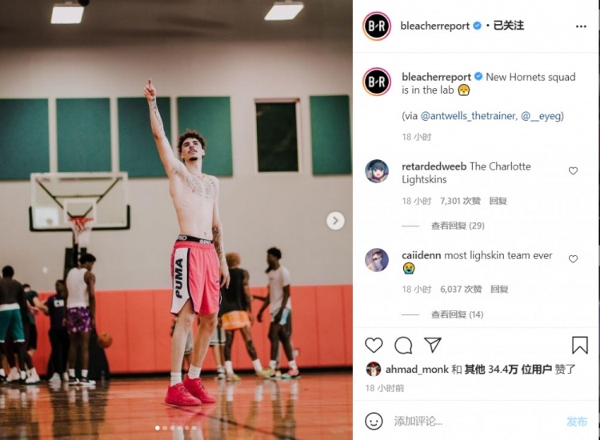Screen dimensions: 600x440
Task: Click the 添加评论 comment input field
Action: click(x=474, y=422)
